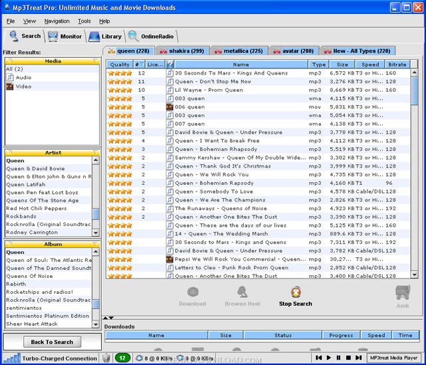Collapse the Album filter panel header
The height and width of the screenshot is (365, 426).
point(53,244)
